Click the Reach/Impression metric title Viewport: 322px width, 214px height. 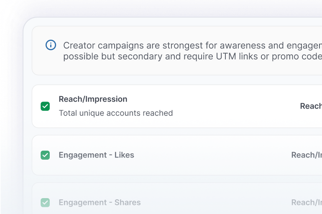pos(93,99)
